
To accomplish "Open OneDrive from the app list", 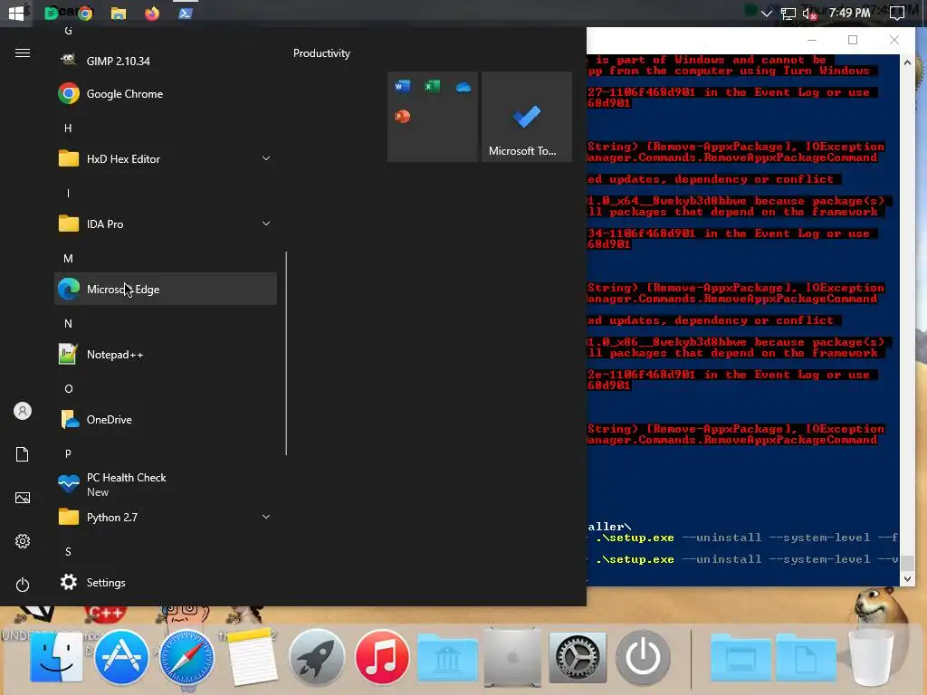I will click(x=166, y=420).
